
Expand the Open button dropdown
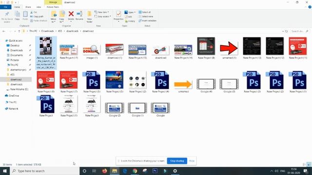click(x=135, y=12)
